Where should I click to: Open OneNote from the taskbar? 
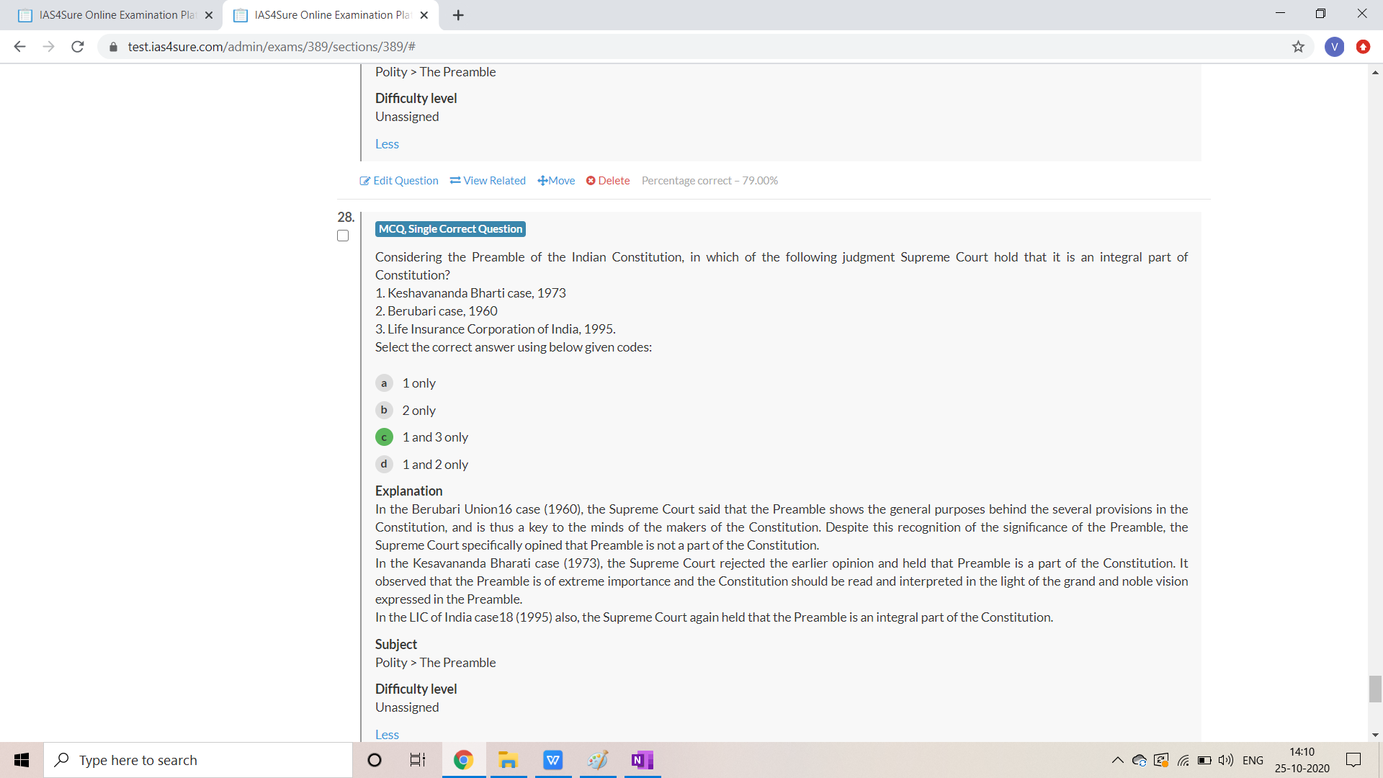[642, 760]
